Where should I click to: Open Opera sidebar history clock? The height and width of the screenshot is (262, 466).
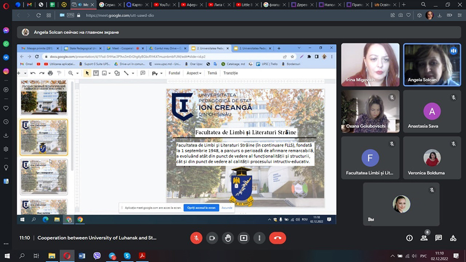click(x=6, y=122)
